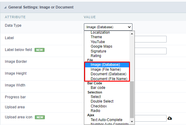Click the Label input field
The width and height of the screenshot is (186, 125).
pos(151,39)
